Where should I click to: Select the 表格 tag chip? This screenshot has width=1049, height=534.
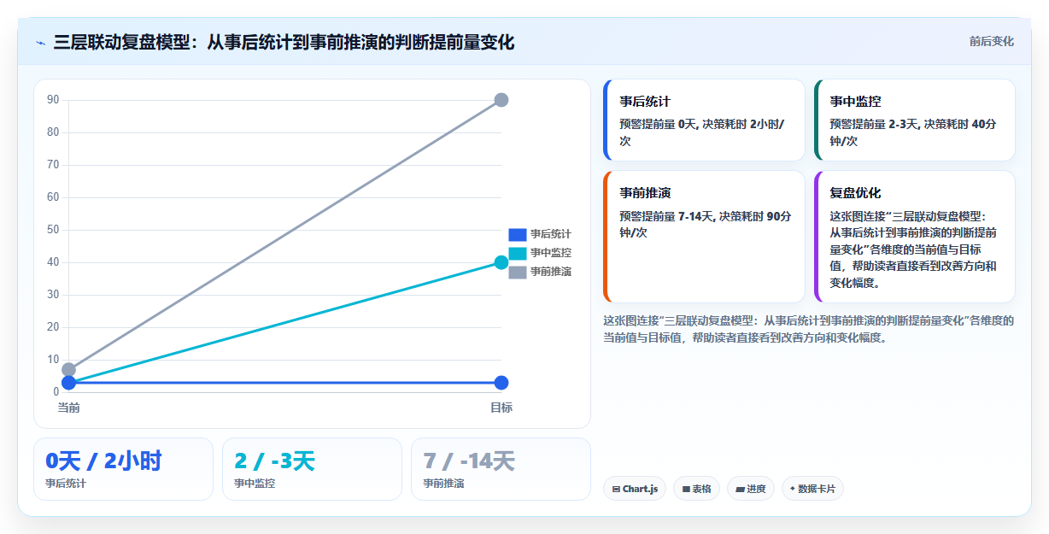(696, 489)
